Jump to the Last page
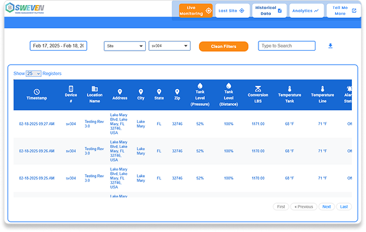This screenshot has height=232, width=366. (x=344, y=207)
